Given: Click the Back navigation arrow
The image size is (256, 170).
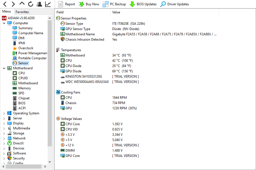Looking at the screenshot, I should (5, 4).
